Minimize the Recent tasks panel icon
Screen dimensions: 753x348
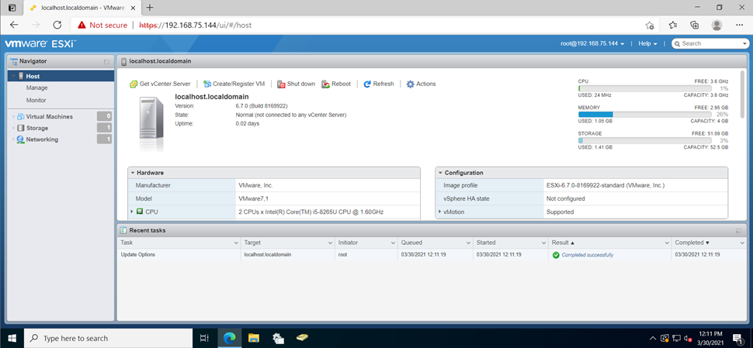point(738,230)
